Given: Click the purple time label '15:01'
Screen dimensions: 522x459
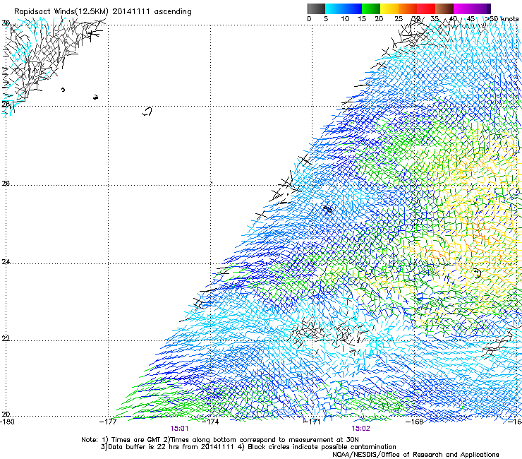Looking at the screenshot, I should point(179,429).
